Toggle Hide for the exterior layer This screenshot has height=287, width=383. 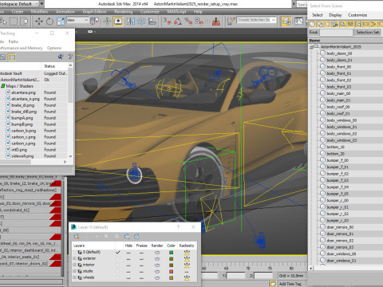[x=128, y=258]
